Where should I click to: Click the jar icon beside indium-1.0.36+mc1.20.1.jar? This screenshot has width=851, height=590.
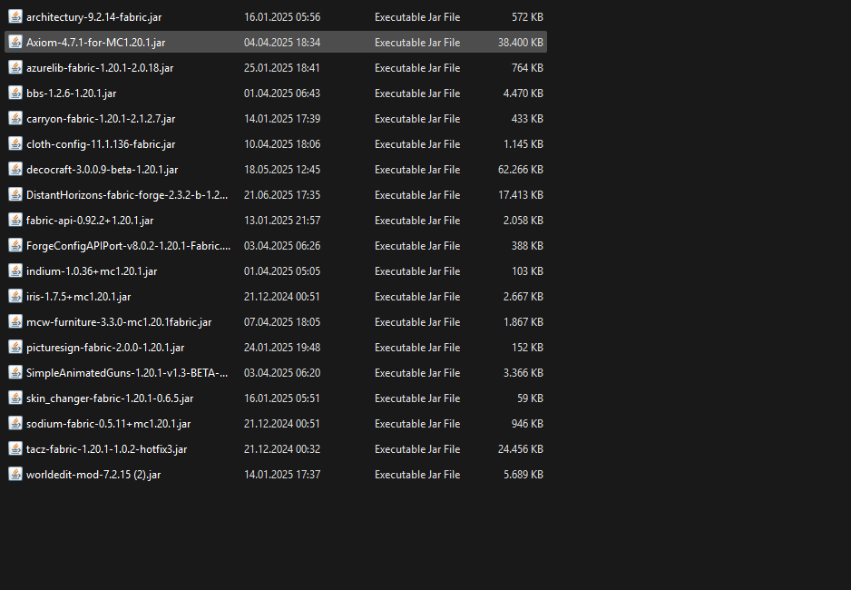[15, 270]
